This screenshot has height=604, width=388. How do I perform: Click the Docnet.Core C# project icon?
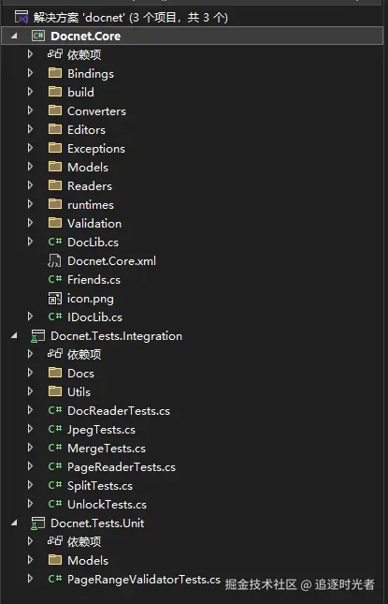pos(38,36)
